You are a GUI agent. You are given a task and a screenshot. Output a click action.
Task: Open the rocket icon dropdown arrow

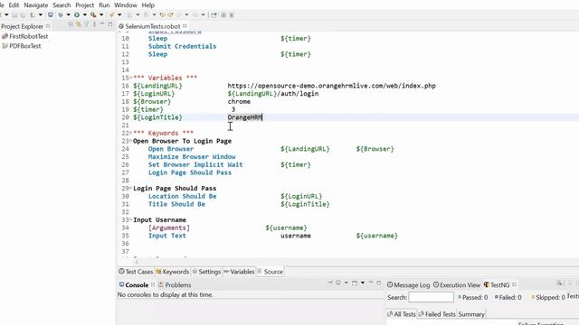click(x=119, y=15)
